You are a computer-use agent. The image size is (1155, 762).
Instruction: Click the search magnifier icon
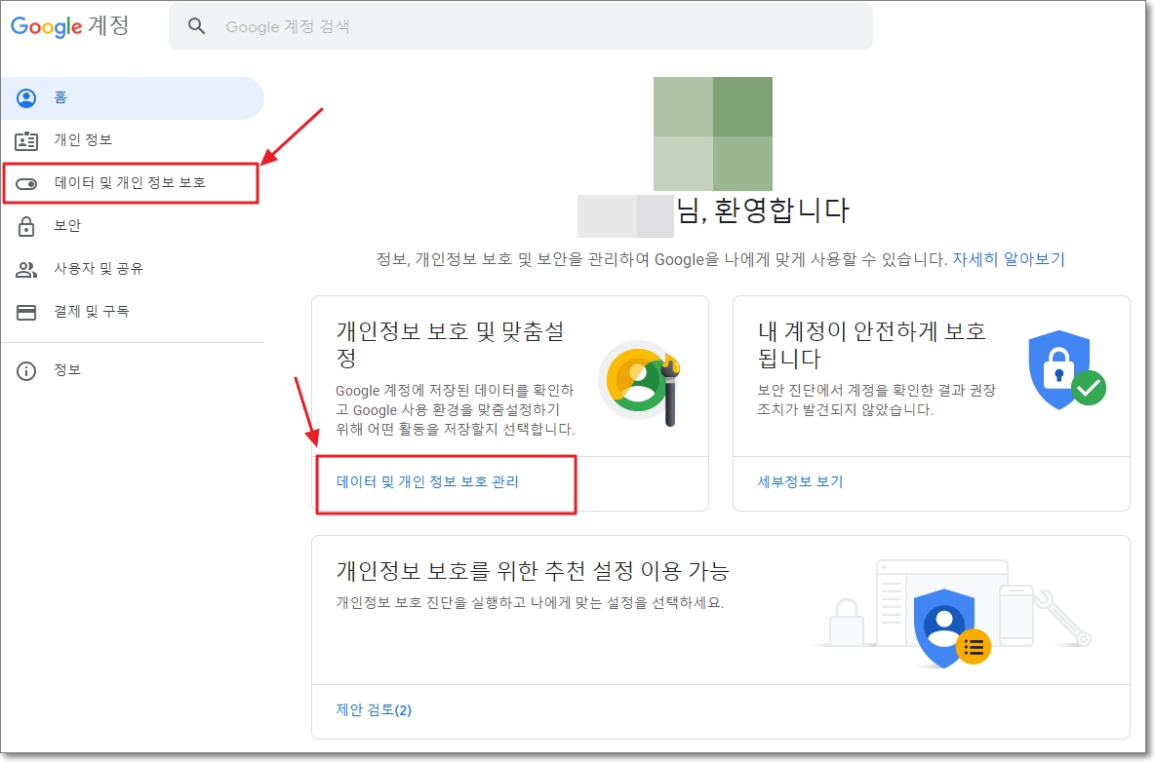(x=196, y=26)
